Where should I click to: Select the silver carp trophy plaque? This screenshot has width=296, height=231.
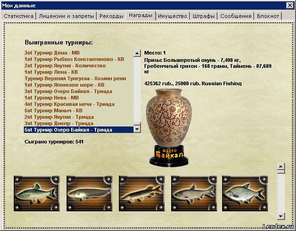(194, 193)
